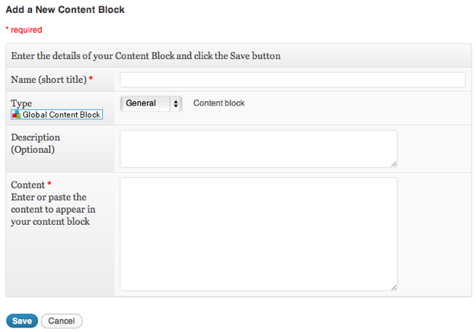
Task: Click the "Add a New Content Block" heading
Action: coord(65,11)
